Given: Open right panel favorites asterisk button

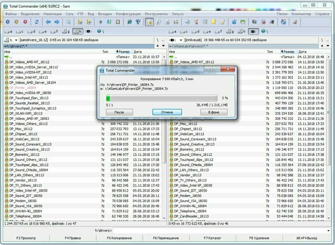Looking at the screenshot, I should click(322, 46).
